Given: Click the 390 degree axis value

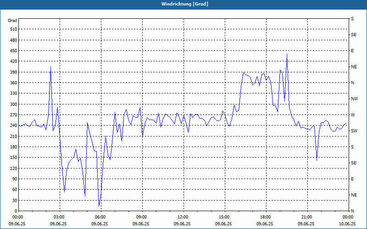Looking at the screenshot, I should pyautogui.click(x=14, y=72).
